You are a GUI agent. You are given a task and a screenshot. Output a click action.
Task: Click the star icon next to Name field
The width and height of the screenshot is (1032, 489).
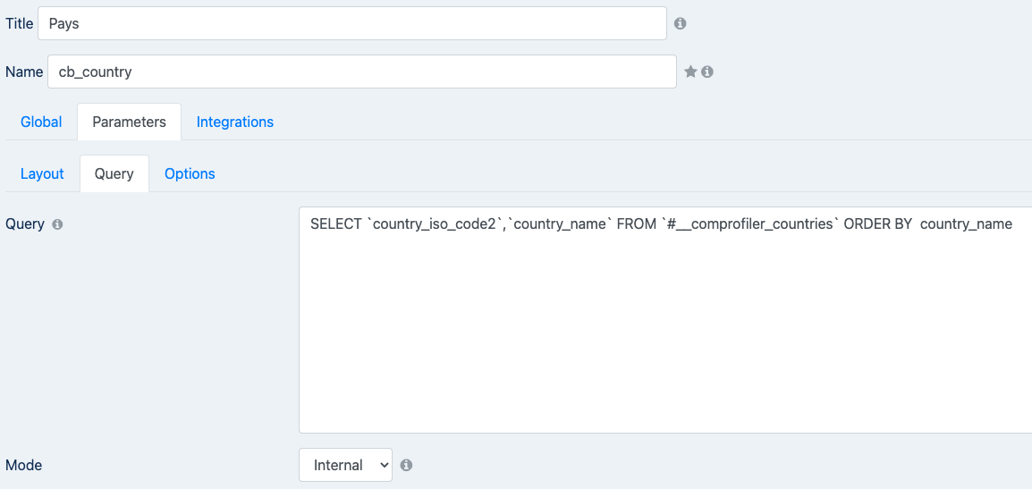point(690,72)
